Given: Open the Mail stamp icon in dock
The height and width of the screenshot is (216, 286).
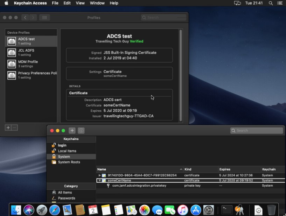Looking at the screenshot, I should (x=67, y=210).
